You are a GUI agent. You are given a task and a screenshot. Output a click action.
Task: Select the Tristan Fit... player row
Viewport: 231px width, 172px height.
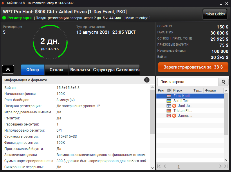190,111
